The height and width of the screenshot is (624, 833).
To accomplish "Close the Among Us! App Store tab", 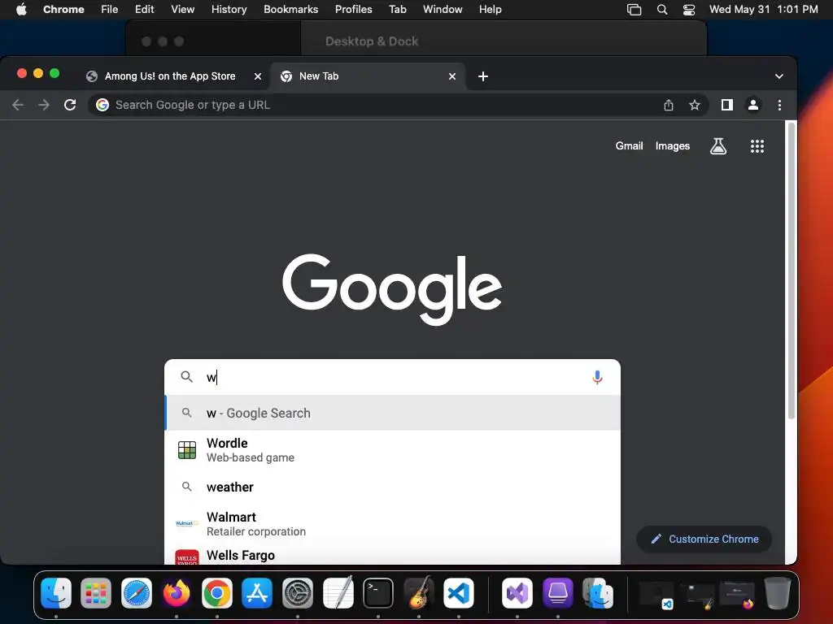I will 258,76.
